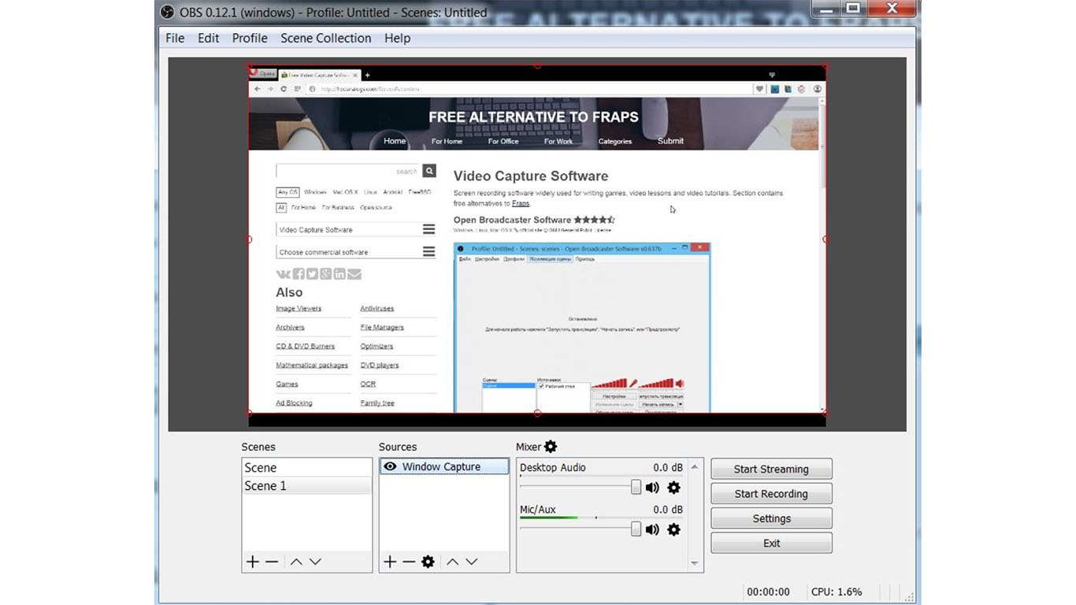1076x605 pixels.
Task: Add a new scene with the plus icon
Action: click(x=252, y=562)
